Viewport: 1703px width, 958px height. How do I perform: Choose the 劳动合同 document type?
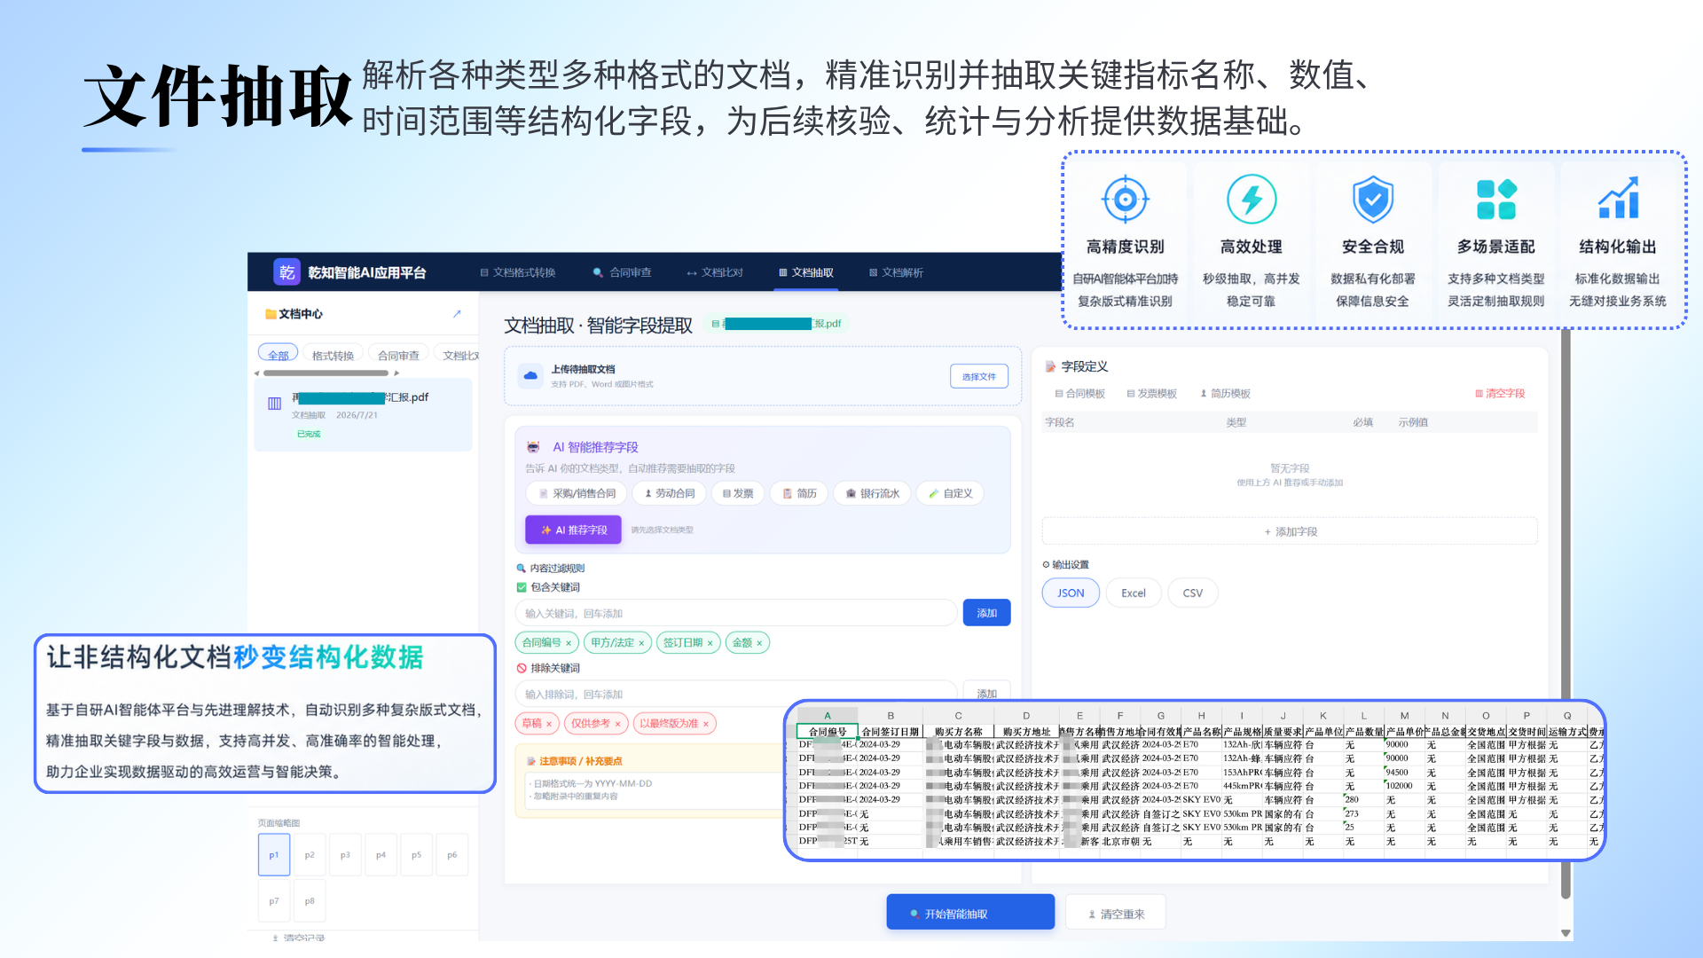point(670,493)
